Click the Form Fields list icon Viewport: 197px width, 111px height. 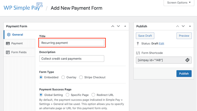(x=8, y=52)
